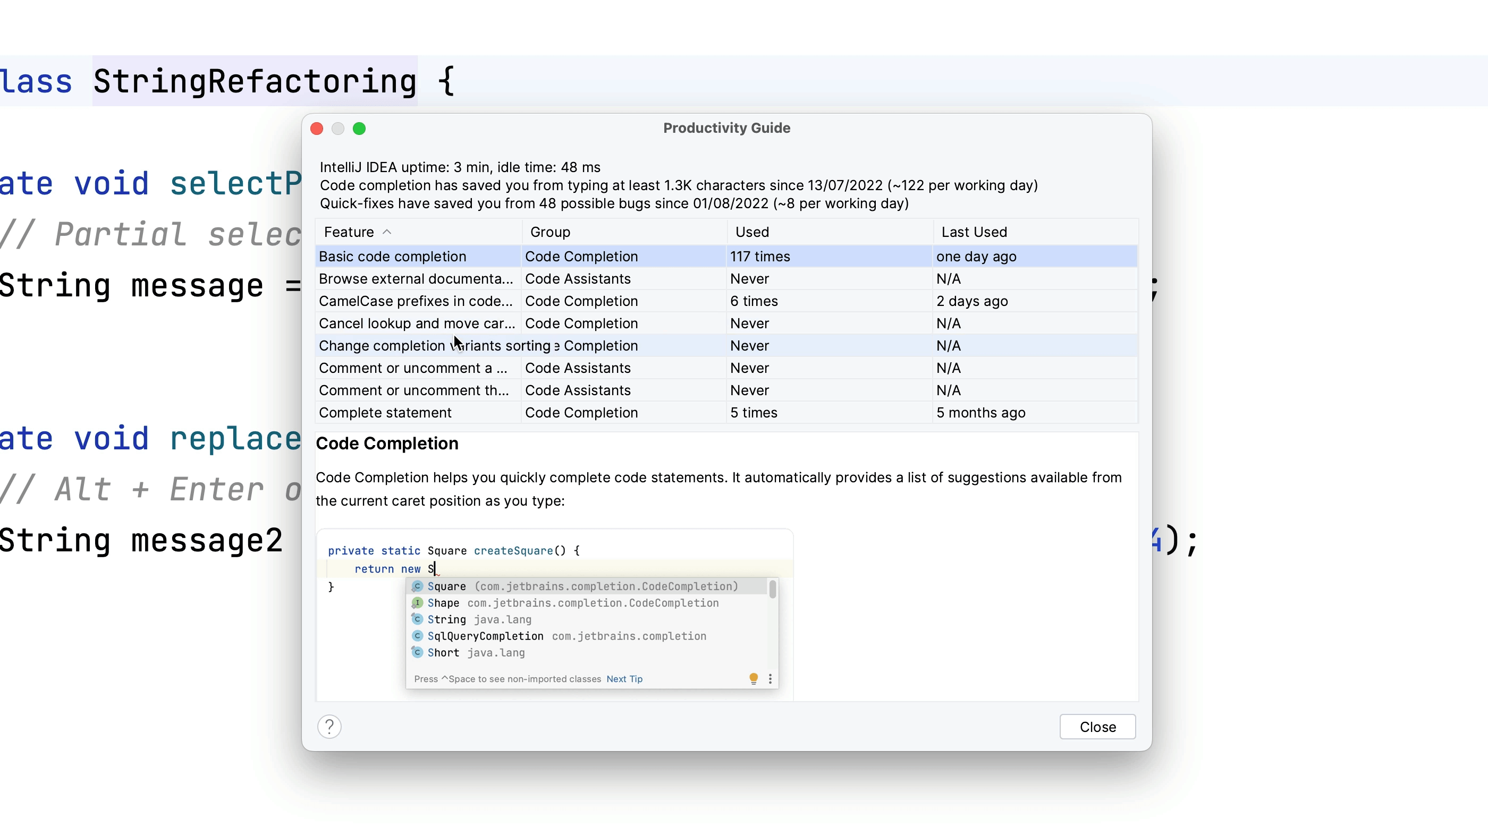The width and height of the screenshot is (1488, 835).
Task: Click the green zoom window button
Action: point(359,128)
